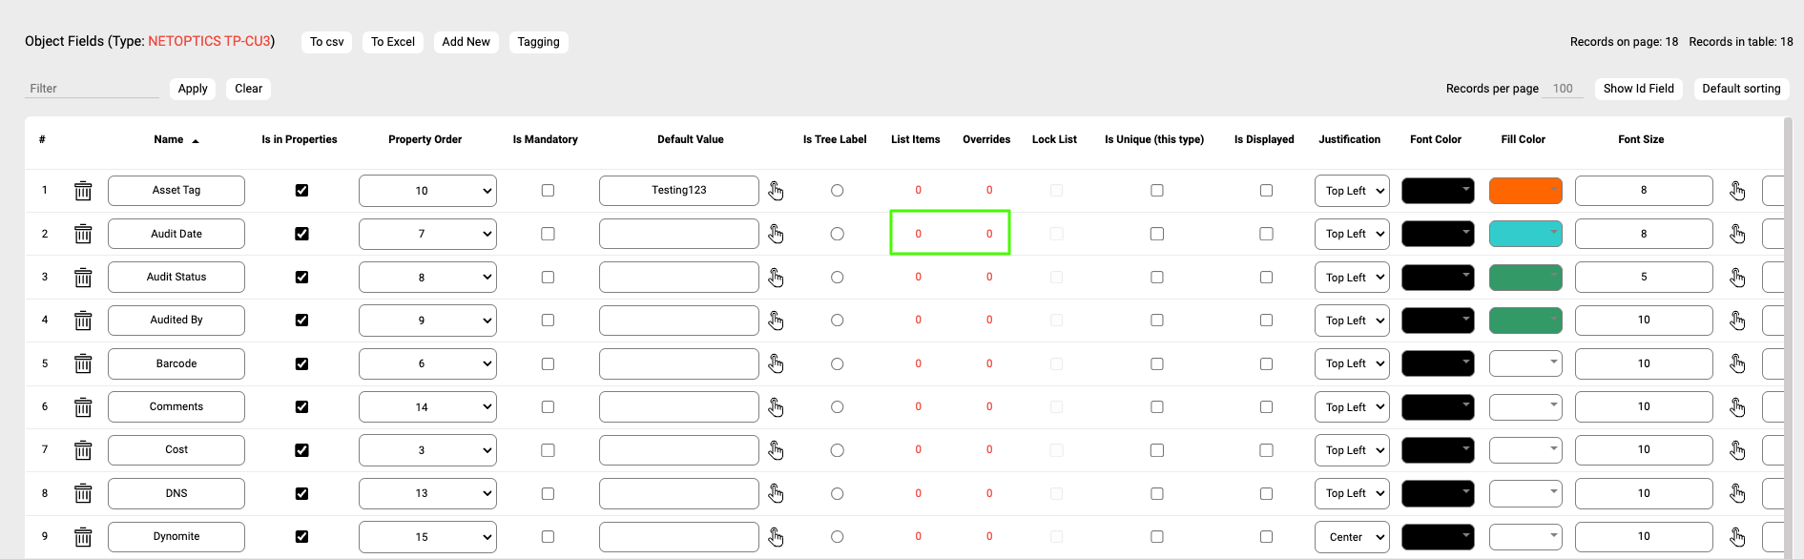This screenshot has height=559, width=1804.
Task: Open Font Color dropdown for Barcode row
Action: [1437, 363]
